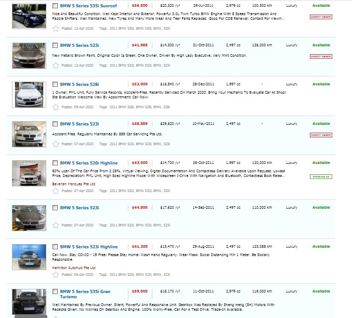Click Premium Ad badge on 520i Highline

321,176
